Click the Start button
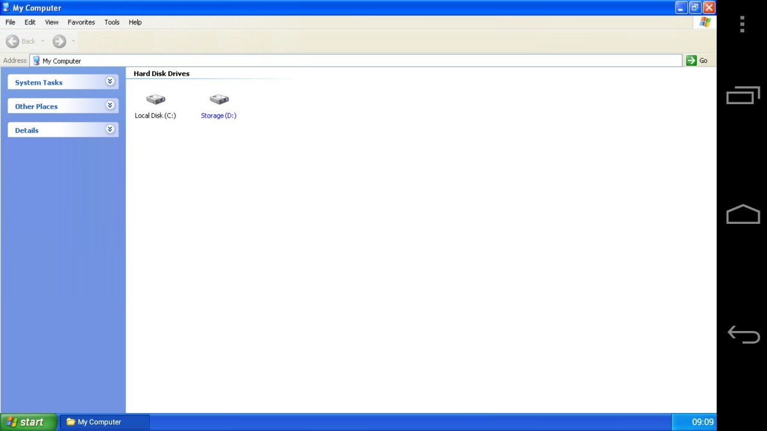767x431 pixels. (27, 422)
